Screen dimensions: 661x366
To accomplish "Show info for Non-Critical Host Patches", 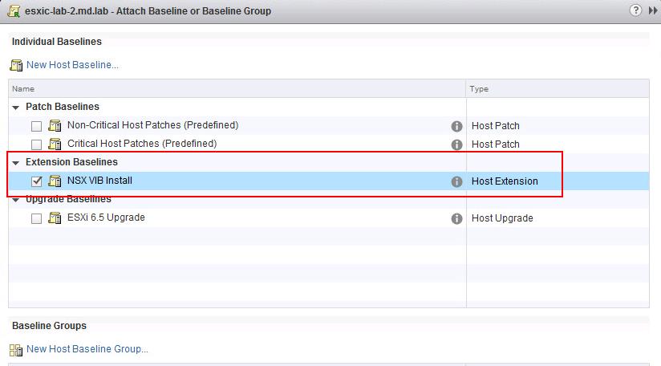I will click(456, 126).
